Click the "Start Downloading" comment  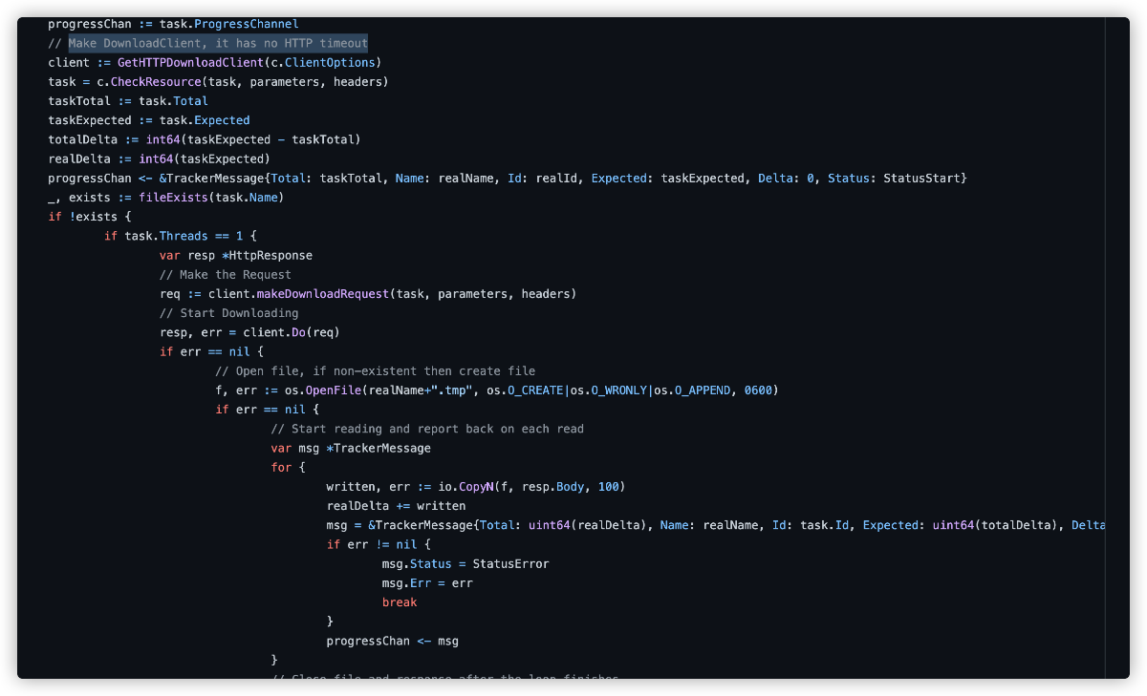[228, 313]
